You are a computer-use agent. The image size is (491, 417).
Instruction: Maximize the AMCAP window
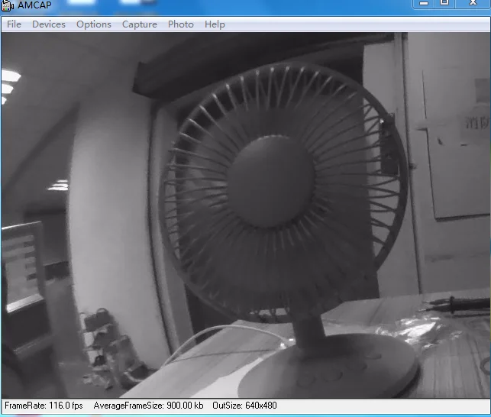(444, 4)
